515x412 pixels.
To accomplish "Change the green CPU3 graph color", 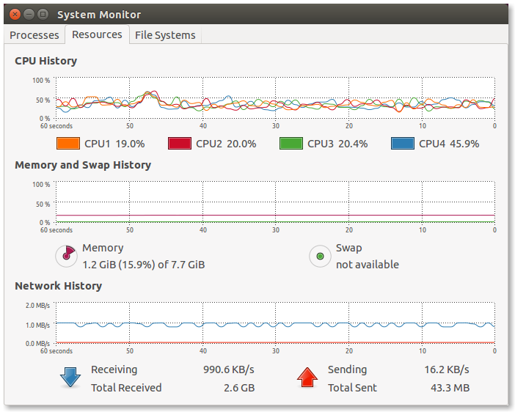I will 291,144.
